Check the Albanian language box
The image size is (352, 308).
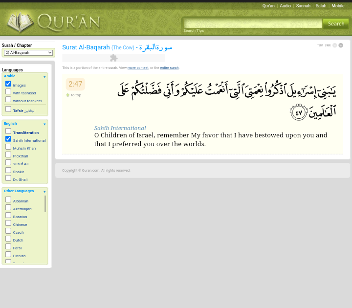tap(8, 199)
